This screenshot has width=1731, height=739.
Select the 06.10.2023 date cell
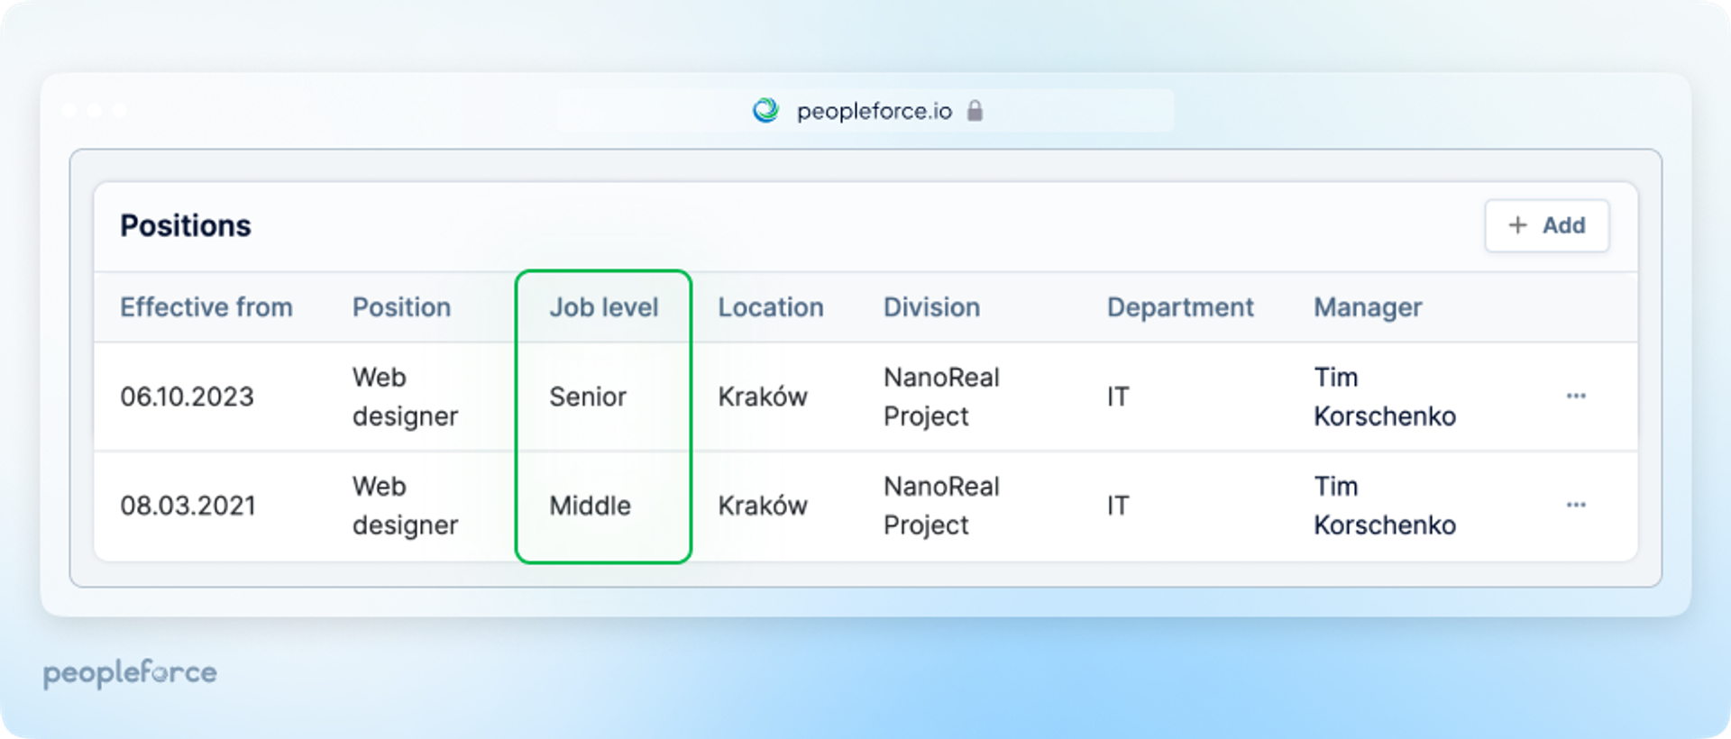(188, 397)
